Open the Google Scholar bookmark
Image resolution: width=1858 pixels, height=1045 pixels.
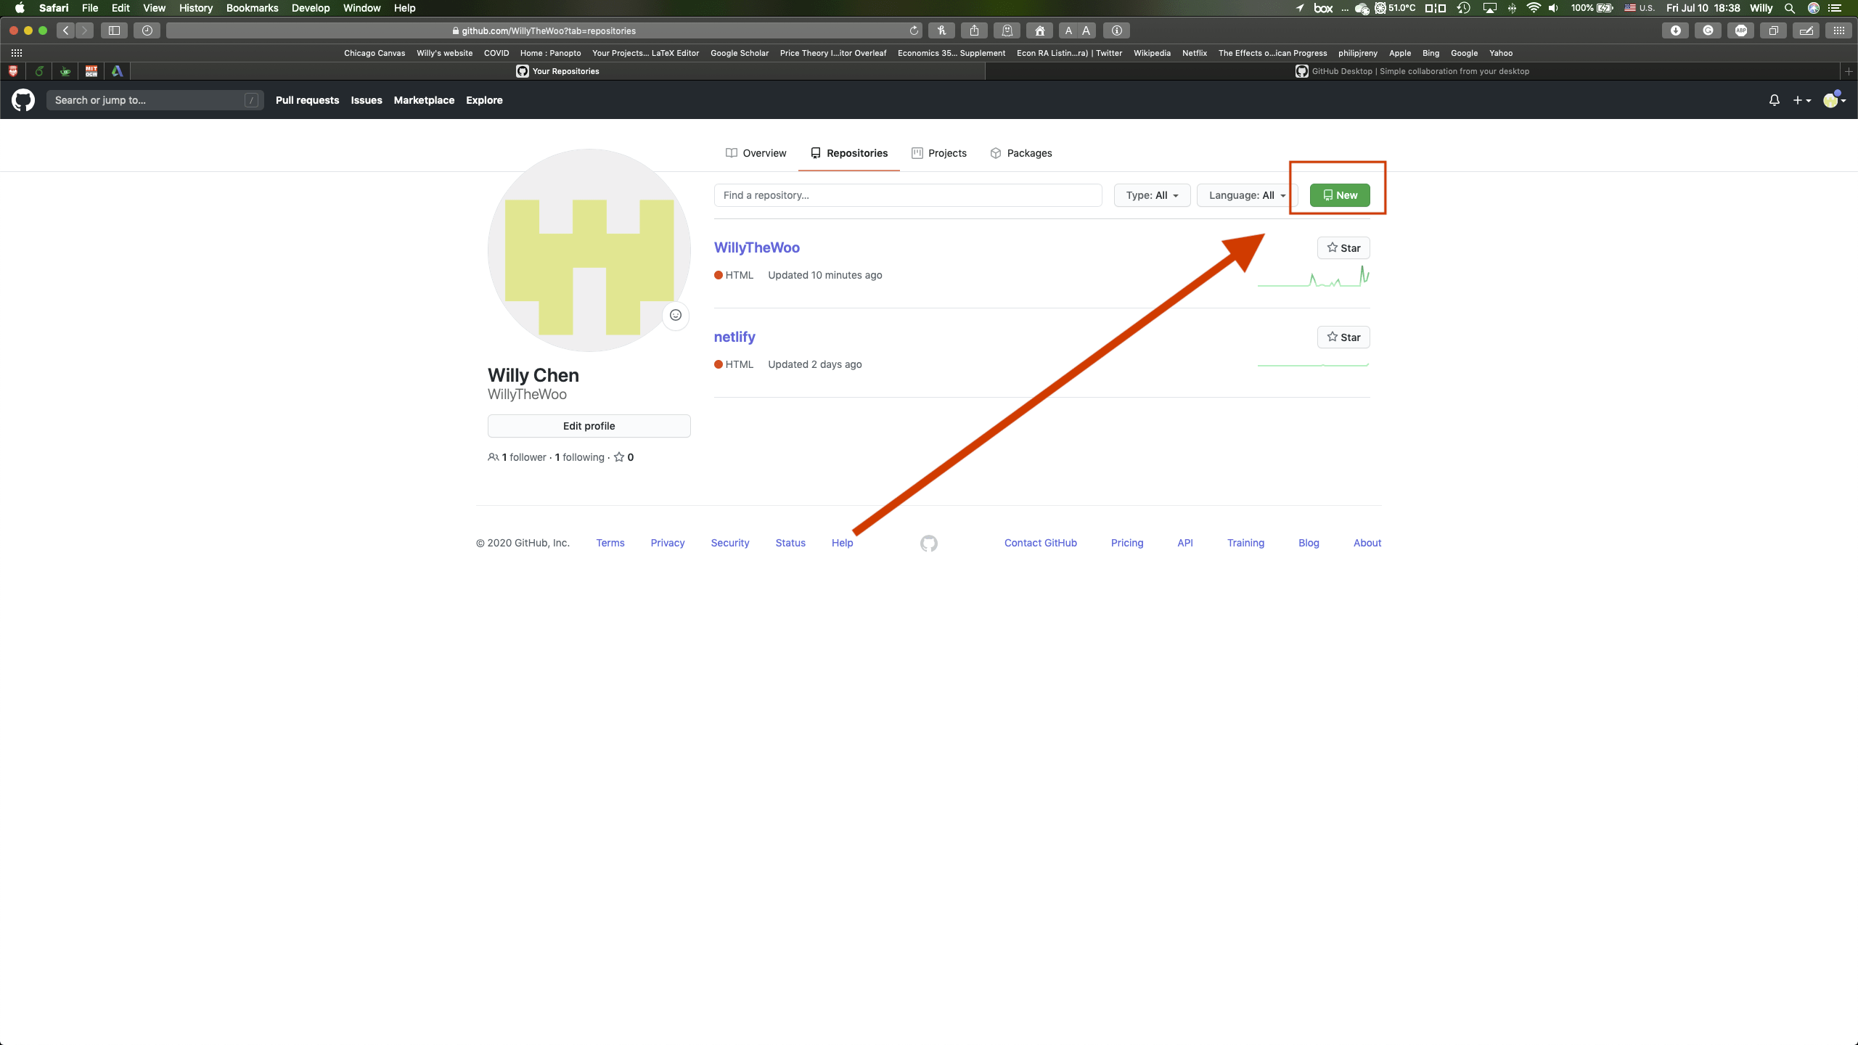[739, 53]
